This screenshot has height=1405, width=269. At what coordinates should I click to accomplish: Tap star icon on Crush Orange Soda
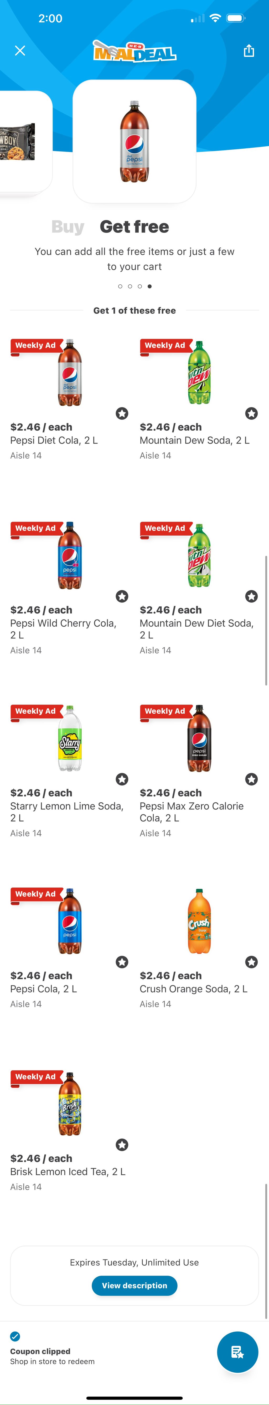tap(251, 961)
